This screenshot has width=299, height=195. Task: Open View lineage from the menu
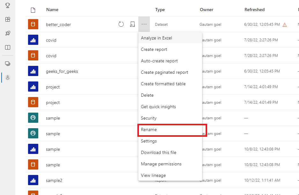(x=153, y=175)
